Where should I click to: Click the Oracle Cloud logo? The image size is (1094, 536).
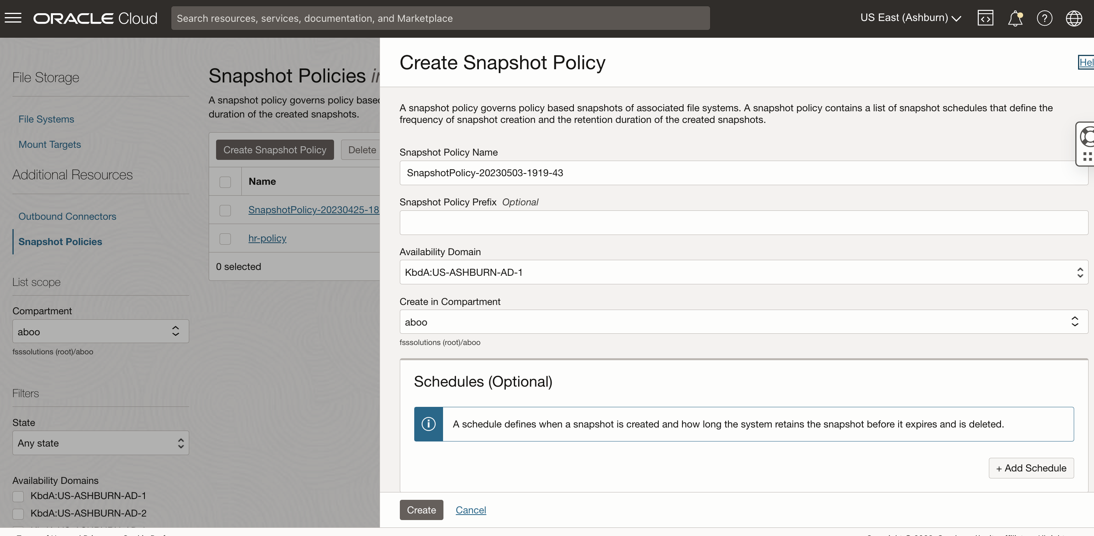click(95, 18)
